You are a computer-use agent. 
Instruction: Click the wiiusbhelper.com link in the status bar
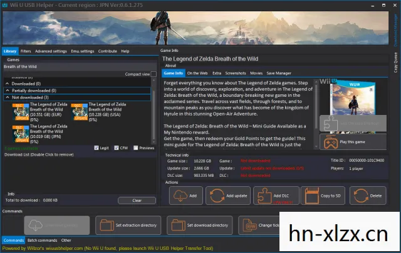point(64,248)
